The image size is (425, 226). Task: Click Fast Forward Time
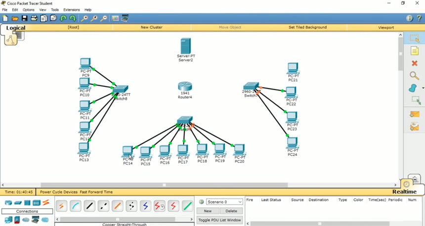pyautogui.click(x=96, y=192)
